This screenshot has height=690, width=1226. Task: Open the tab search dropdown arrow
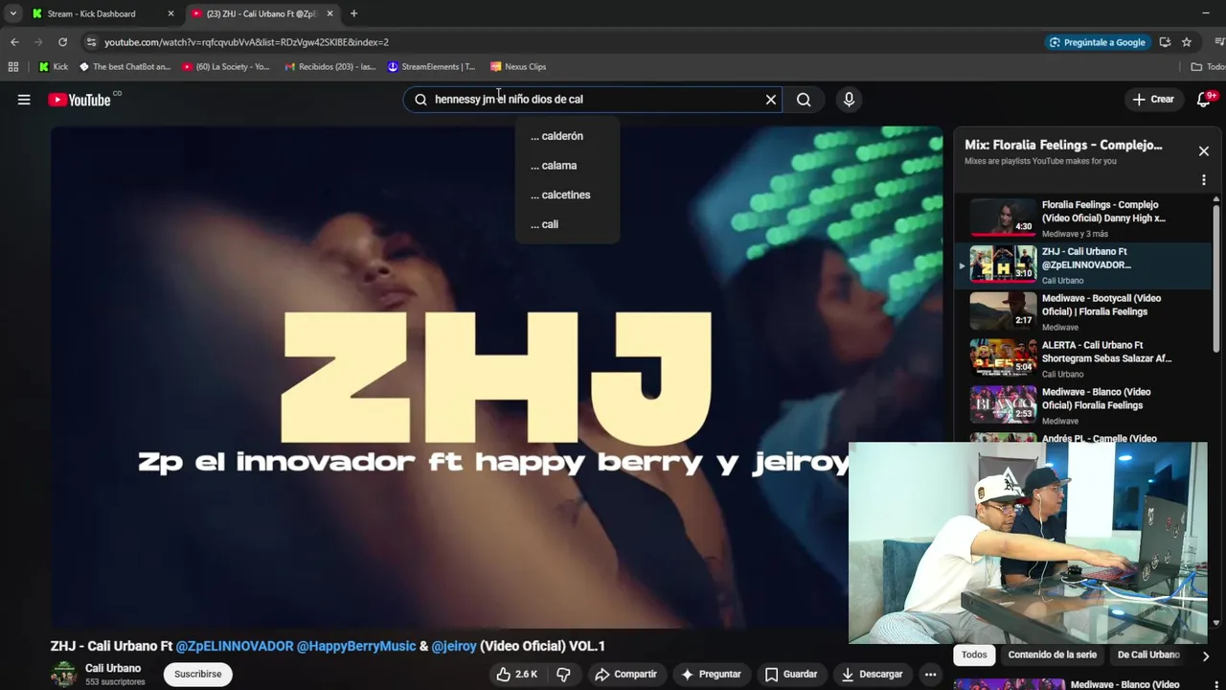pos(12,13)
